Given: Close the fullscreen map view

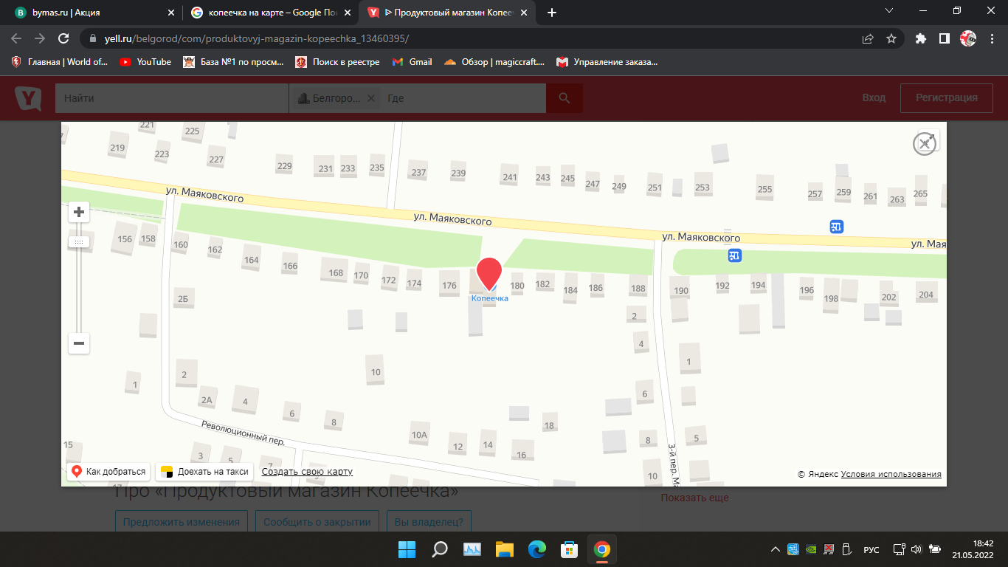Looking at the screenshot, I should 925,143.
